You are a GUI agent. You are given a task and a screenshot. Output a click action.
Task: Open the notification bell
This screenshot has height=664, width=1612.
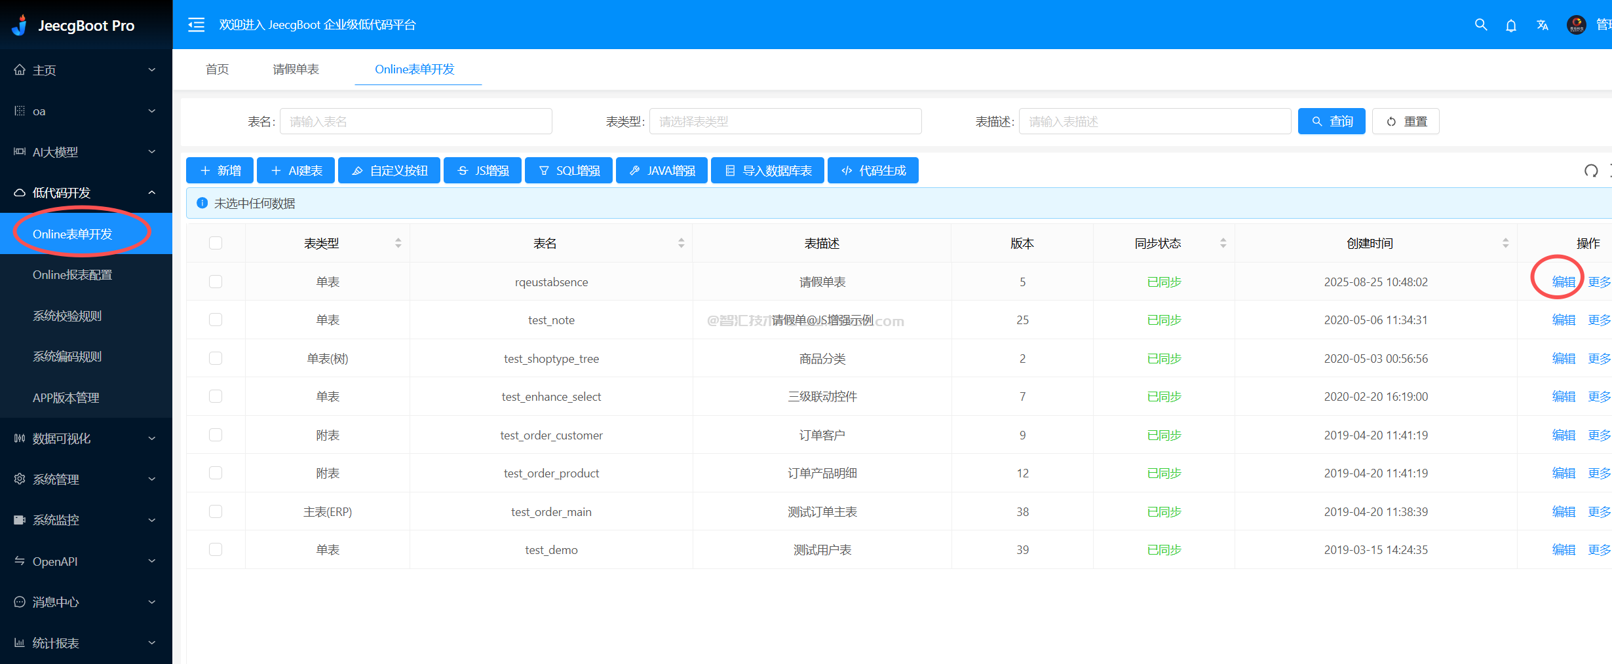point(1511,26)
